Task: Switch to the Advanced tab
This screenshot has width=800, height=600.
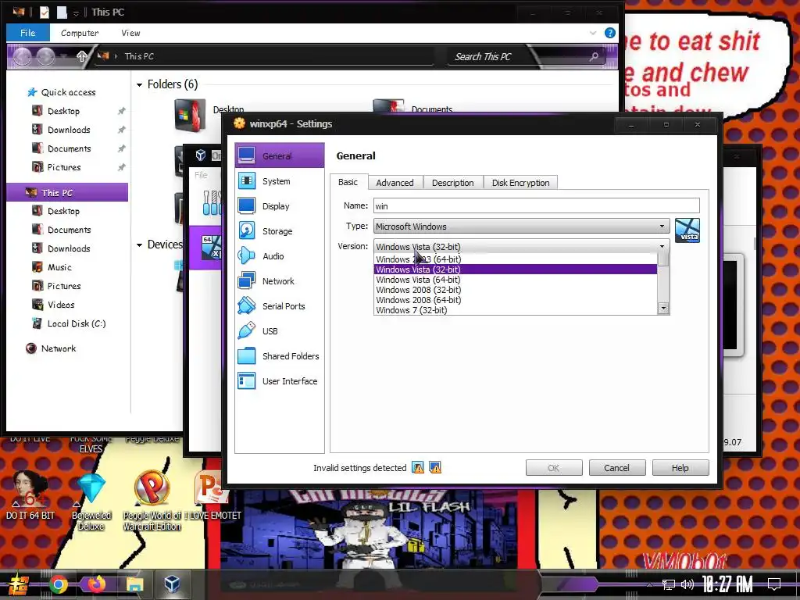Action: (395, 183)
